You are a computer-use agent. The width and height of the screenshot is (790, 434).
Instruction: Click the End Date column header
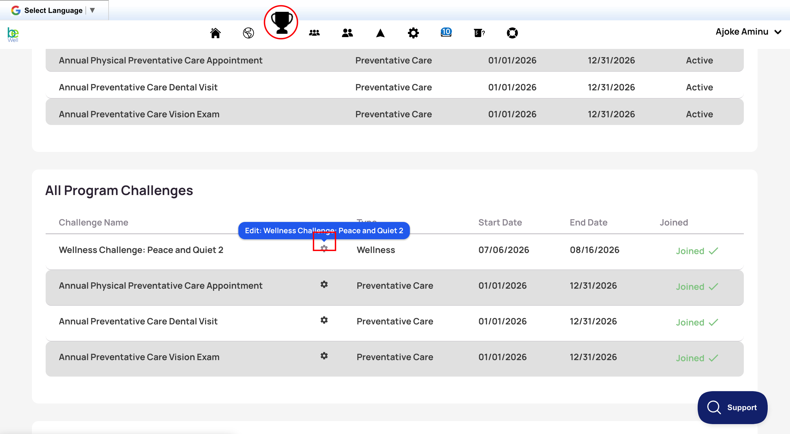point(589,222)
